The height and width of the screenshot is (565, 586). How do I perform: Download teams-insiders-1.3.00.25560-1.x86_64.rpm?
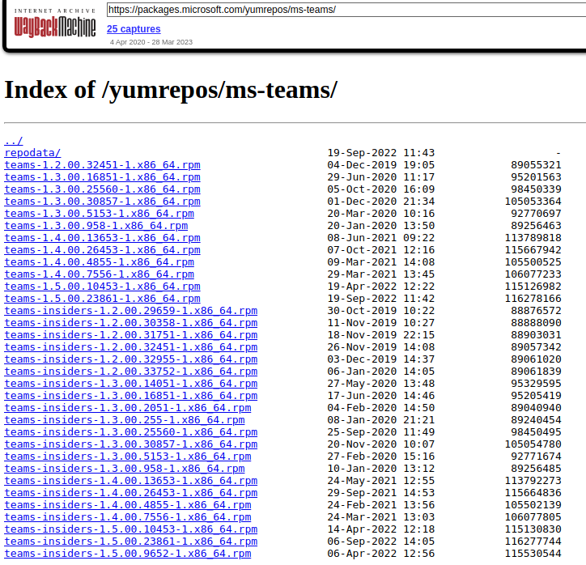click(131, 432)
